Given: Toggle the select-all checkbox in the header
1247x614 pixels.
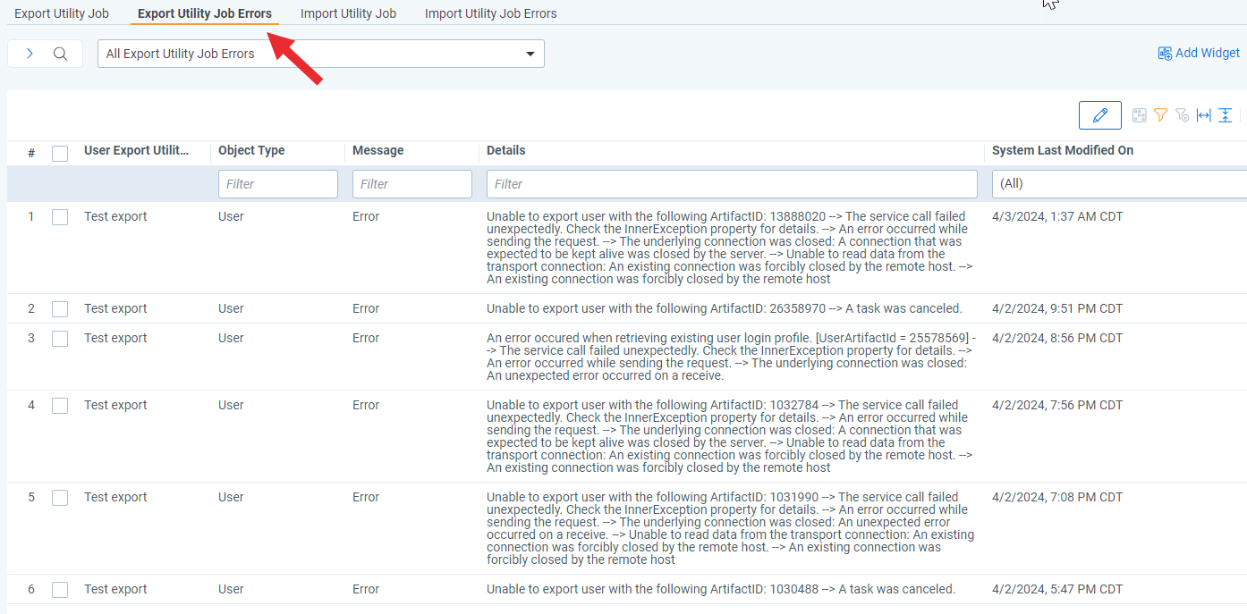Looking at the screenshot, I should pyautogui.click(x=60, y=154).
